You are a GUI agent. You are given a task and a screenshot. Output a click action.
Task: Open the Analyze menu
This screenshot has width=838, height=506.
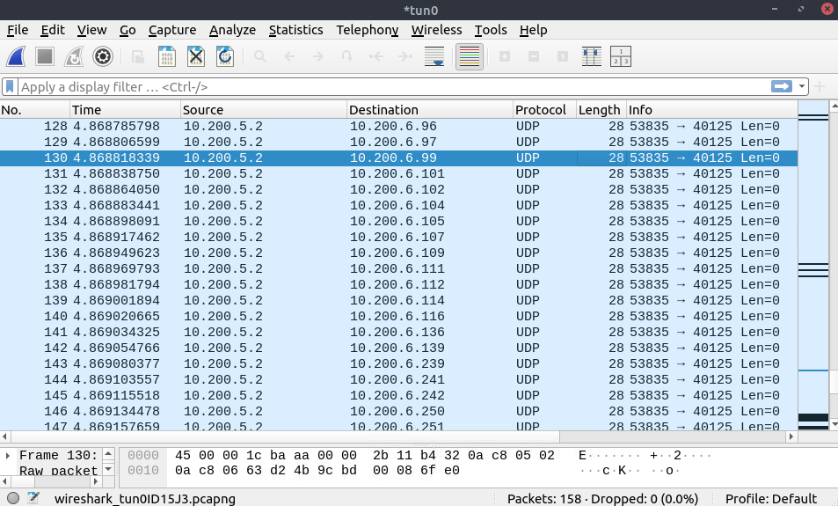tap(232, 30)
